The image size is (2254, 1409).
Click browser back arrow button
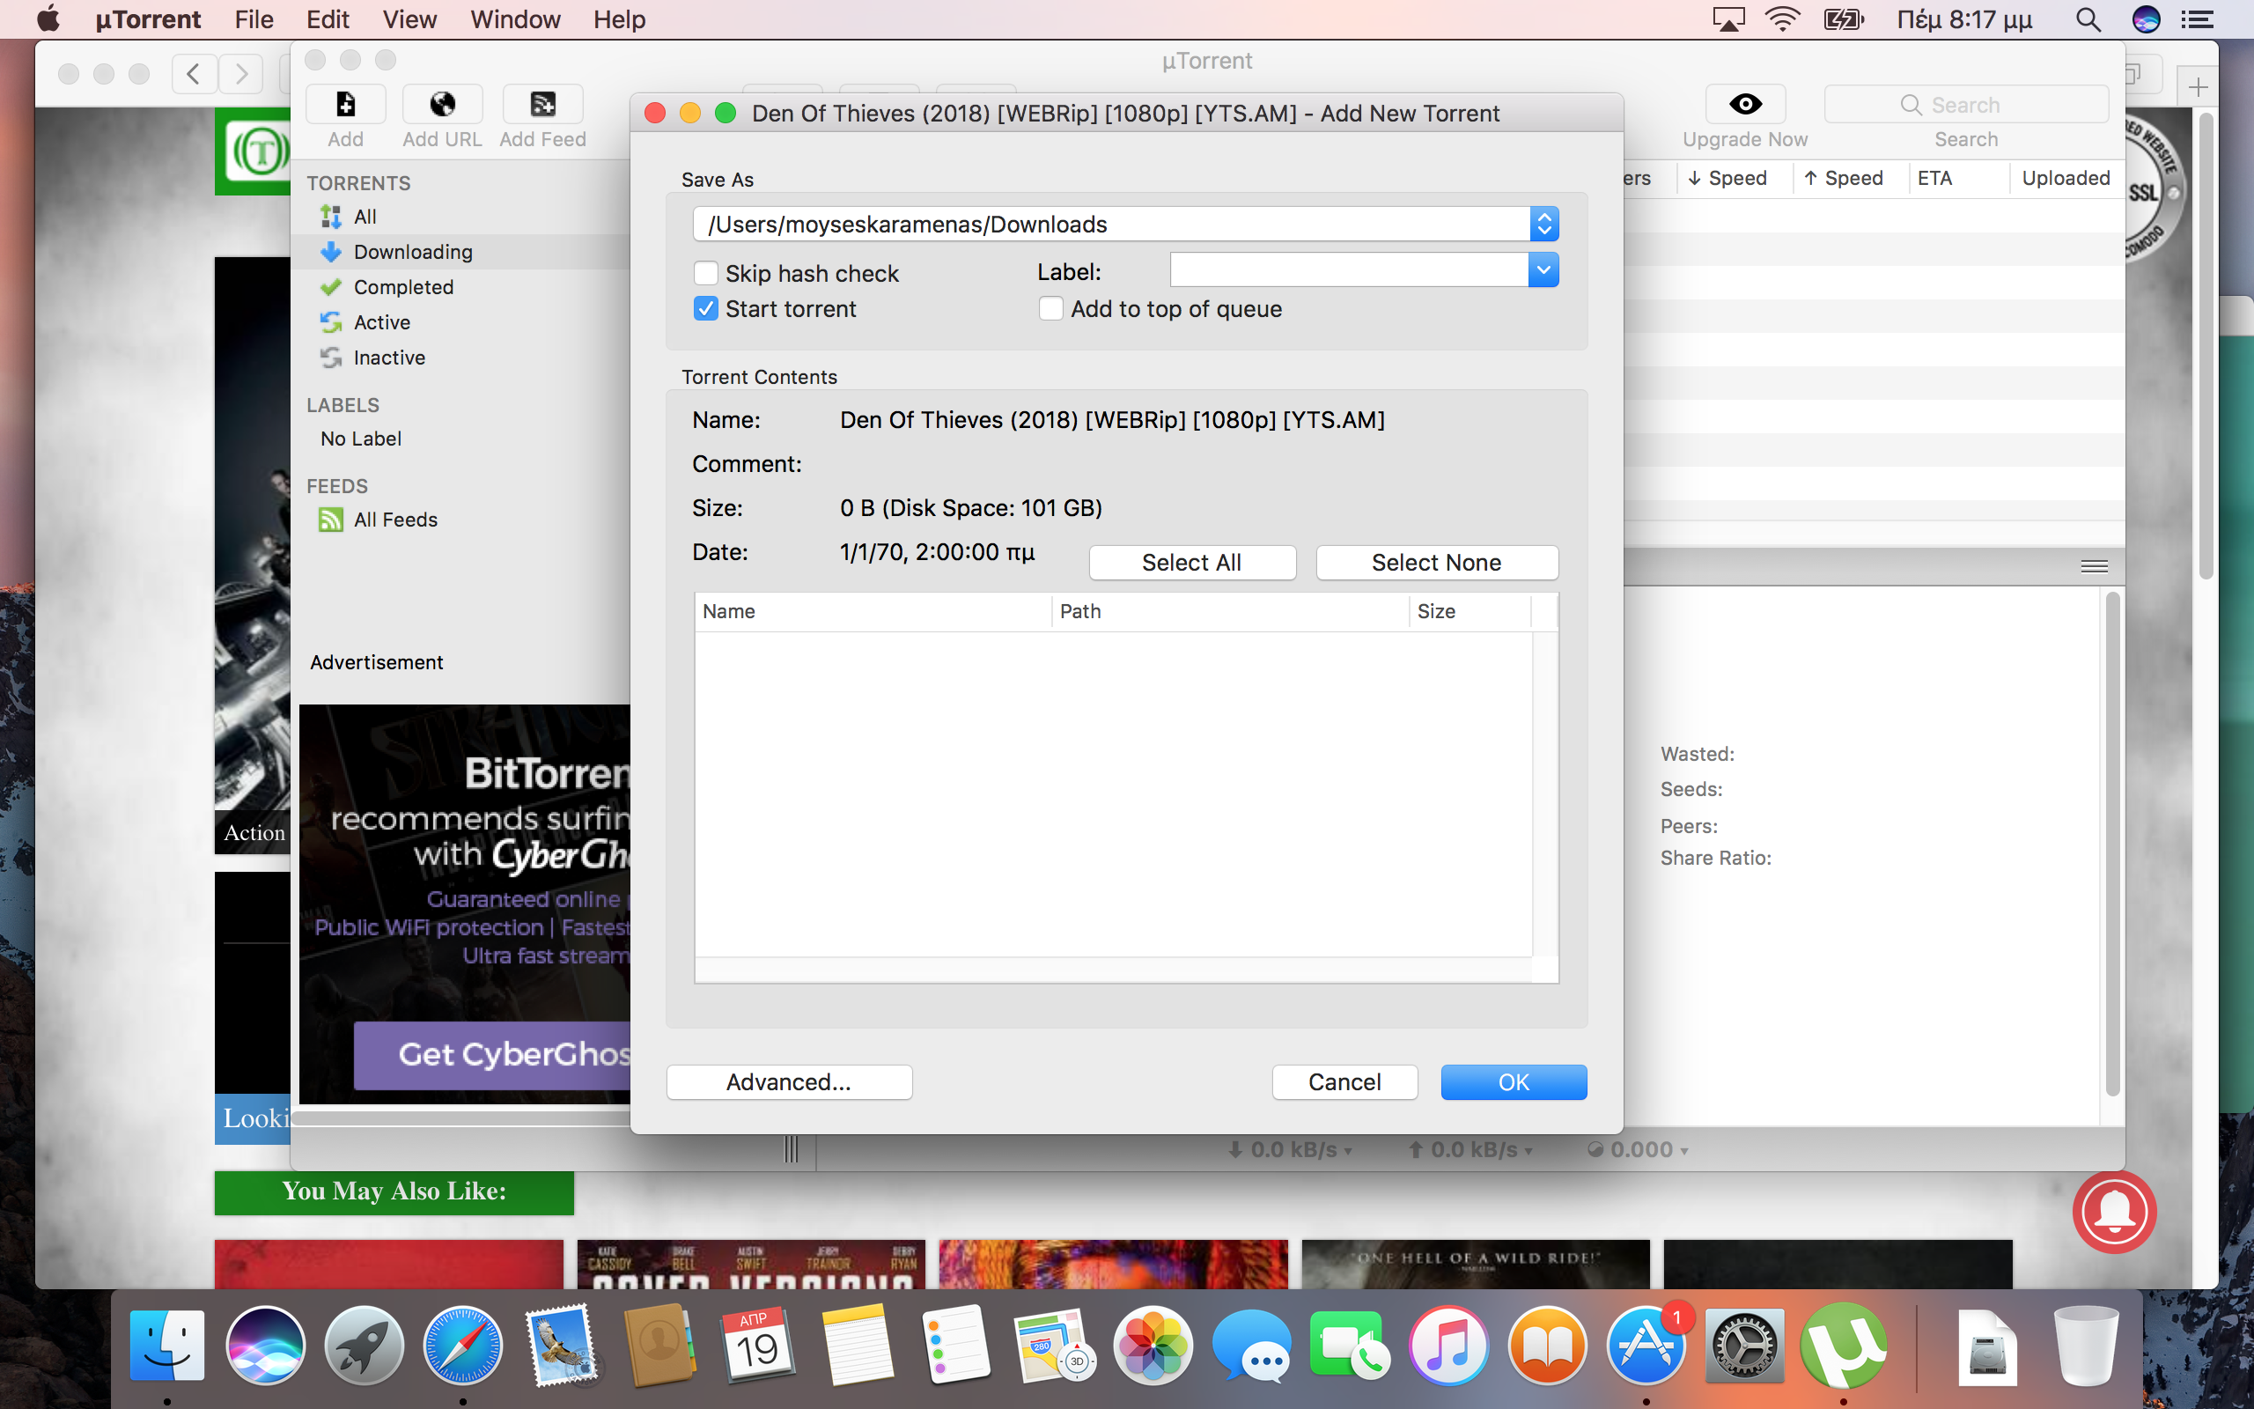(x=194, y=73)
